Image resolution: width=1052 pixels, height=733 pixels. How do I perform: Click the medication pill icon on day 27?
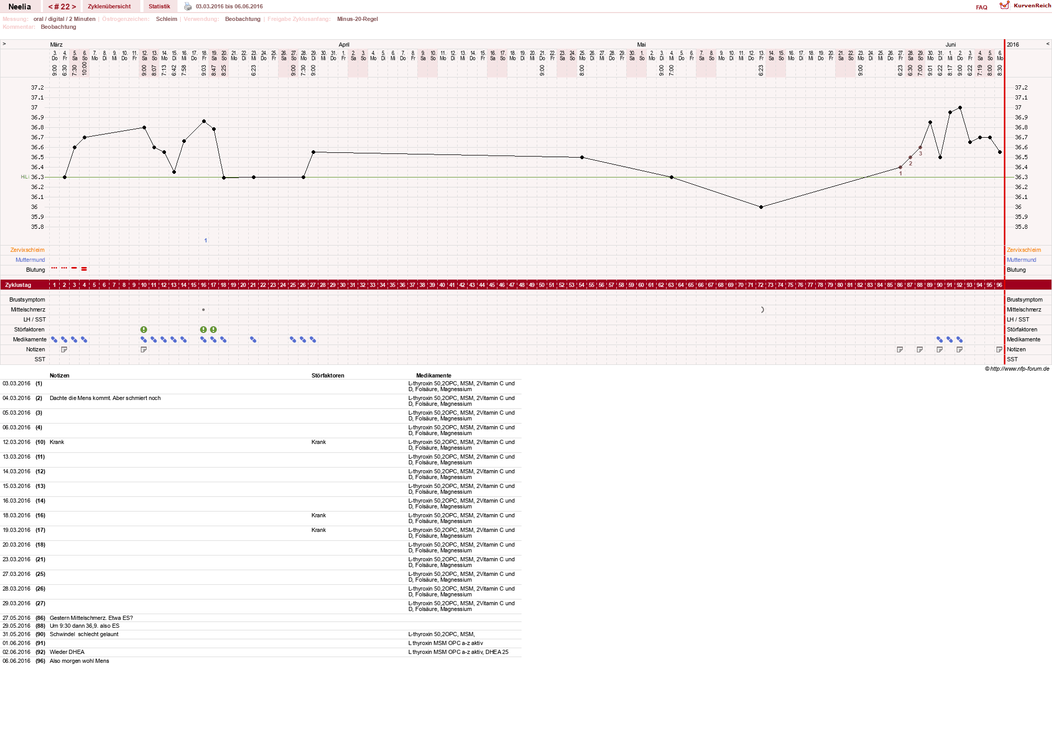(x=313, y=339)
